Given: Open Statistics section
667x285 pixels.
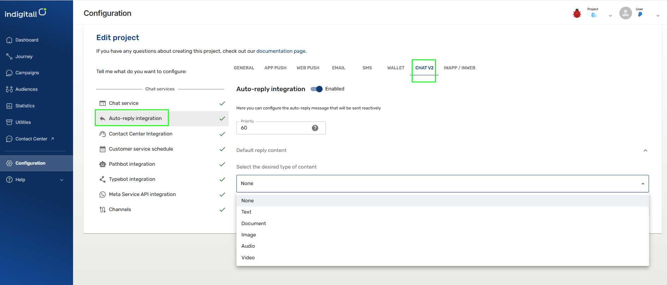Looking at the screenshot, I should coord(36,106).
